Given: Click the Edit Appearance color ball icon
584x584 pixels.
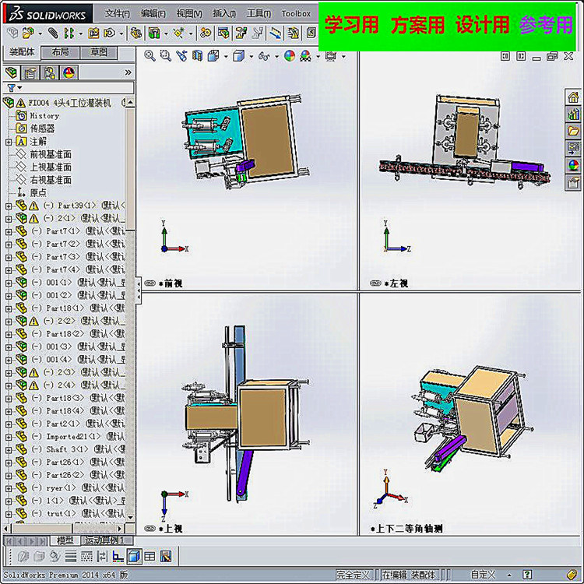Looking at the screenshot, I should [290, 56].
